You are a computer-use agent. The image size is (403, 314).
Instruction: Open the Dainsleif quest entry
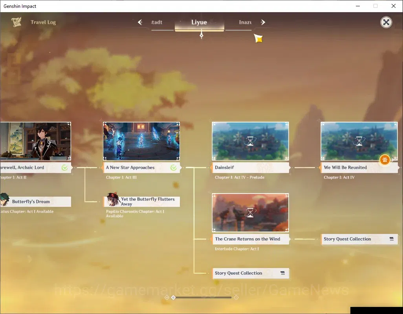[x=251, y=168]
